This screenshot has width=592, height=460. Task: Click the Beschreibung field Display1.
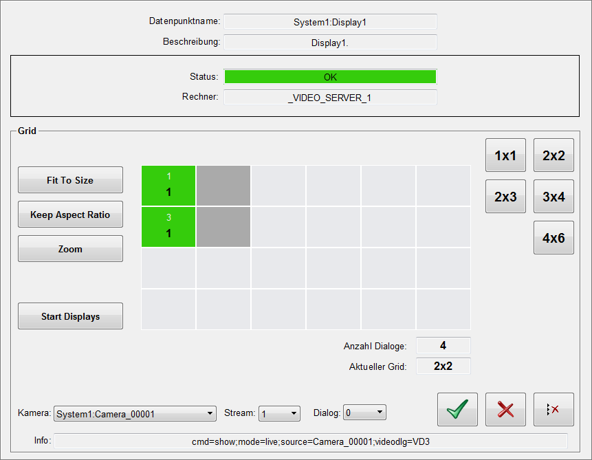pyautogui.click(x=330, y=43)
